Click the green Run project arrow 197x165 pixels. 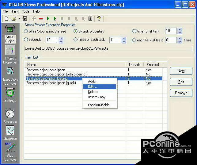point(48,19)
